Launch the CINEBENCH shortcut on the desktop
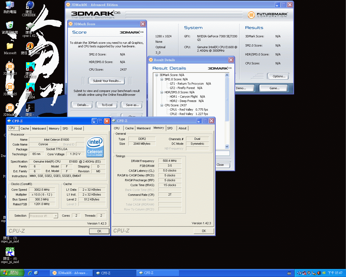This screenshot has width=346, height=277. 30,9
